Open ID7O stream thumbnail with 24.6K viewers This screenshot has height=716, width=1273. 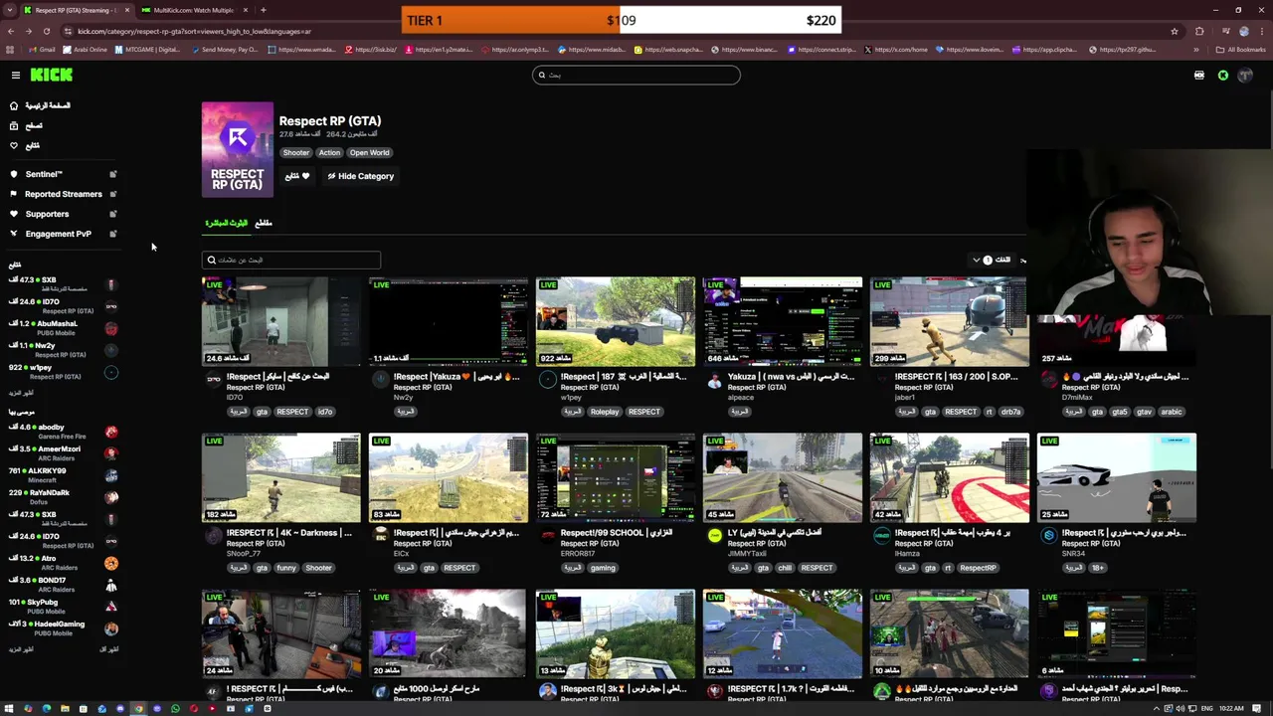click(x=281, y=321)
